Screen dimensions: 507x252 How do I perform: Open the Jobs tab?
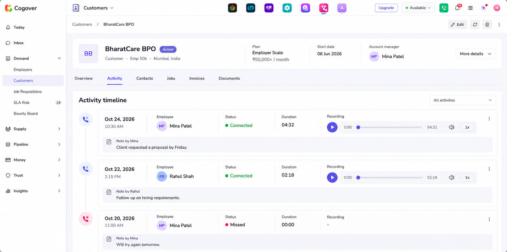click(x=171, y=78)
